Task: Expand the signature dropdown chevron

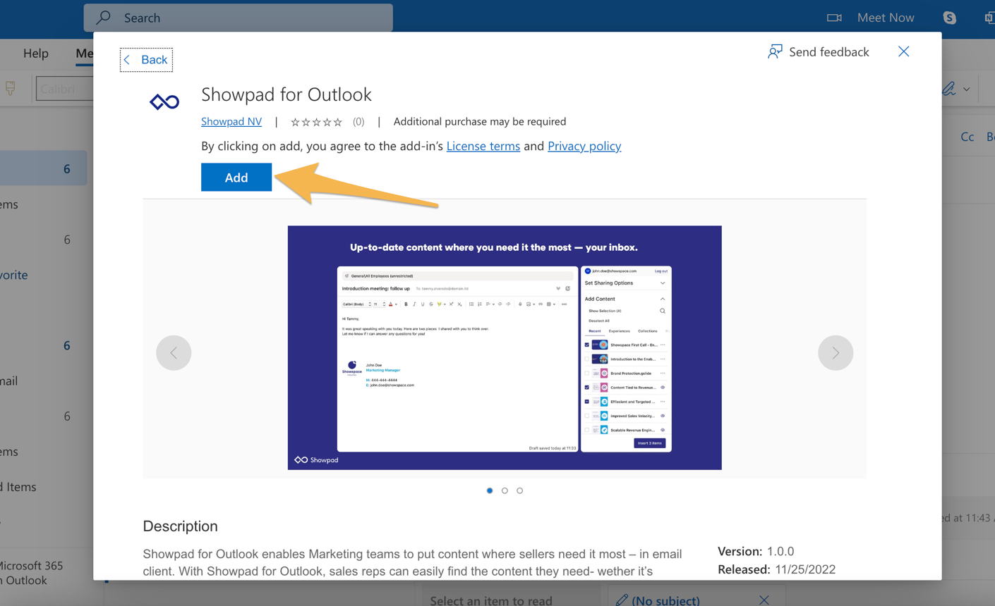Action: [x=967, y=89]
